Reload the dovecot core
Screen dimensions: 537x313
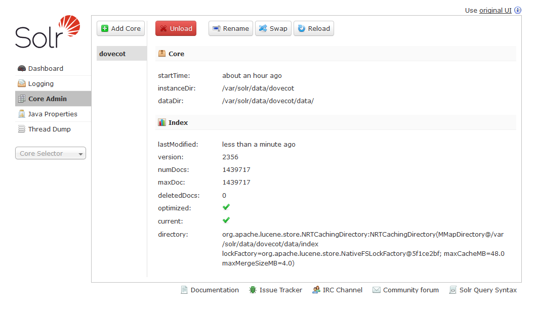pyautogui.click(x=313, y=29)
